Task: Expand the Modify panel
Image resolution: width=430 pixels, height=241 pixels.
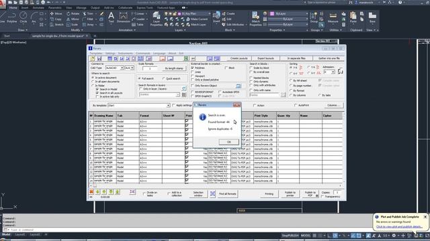Action: (x=77, y=30)
